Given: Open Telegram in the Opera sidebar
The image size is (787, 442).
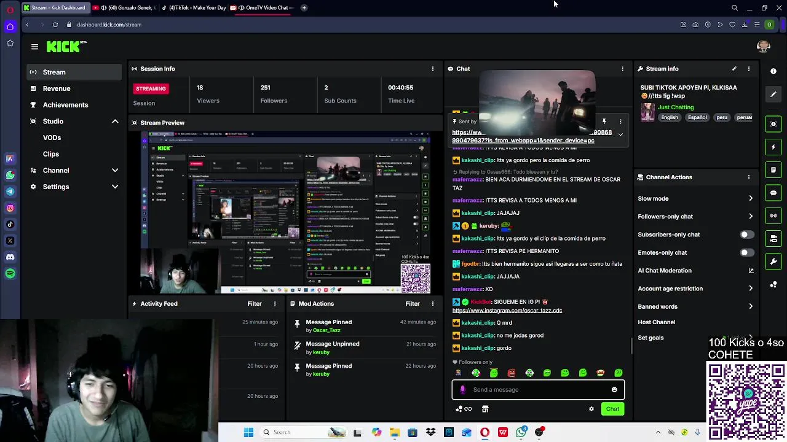Looking at the screenshot, I should [x=10, y=192].
